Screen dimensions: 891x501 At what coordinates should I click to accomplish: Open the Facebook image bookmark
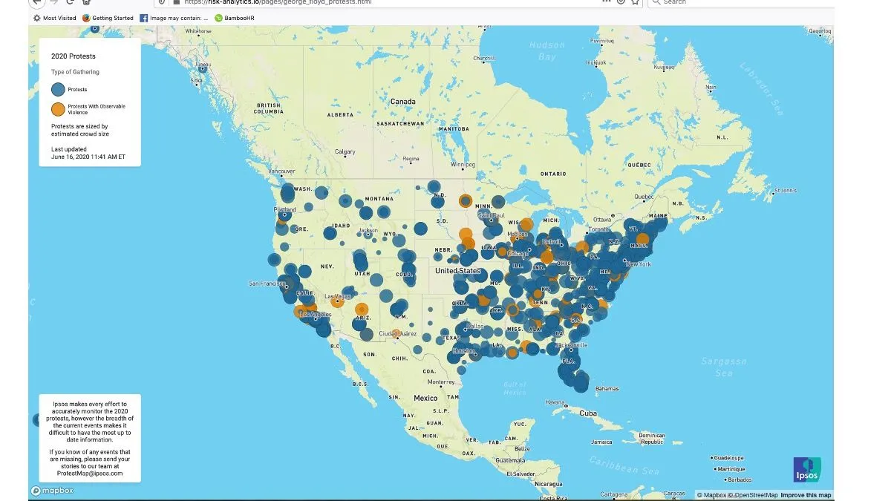pos(174,18)
